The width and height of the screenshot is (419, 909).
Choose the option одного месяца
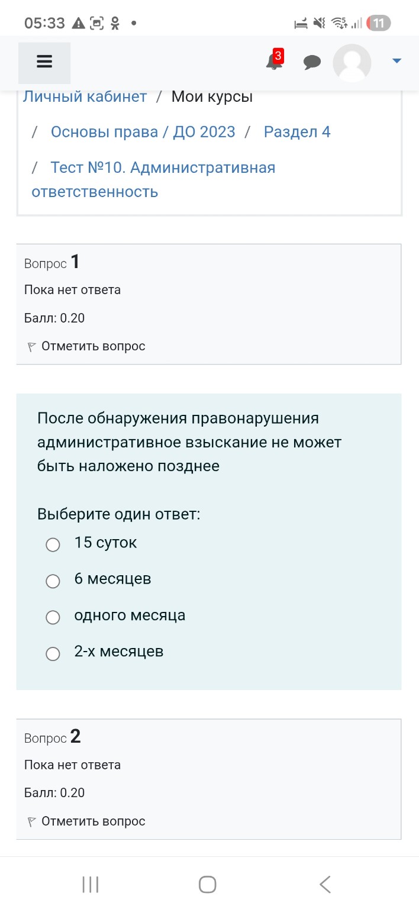pos(53,617)
